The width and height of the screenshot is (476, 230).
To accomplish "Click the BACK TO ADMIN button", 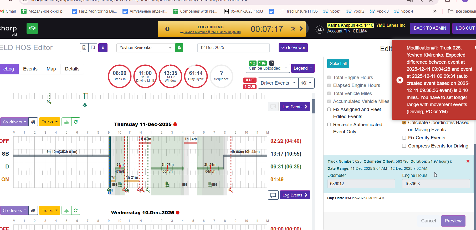I will pos(430,28).
